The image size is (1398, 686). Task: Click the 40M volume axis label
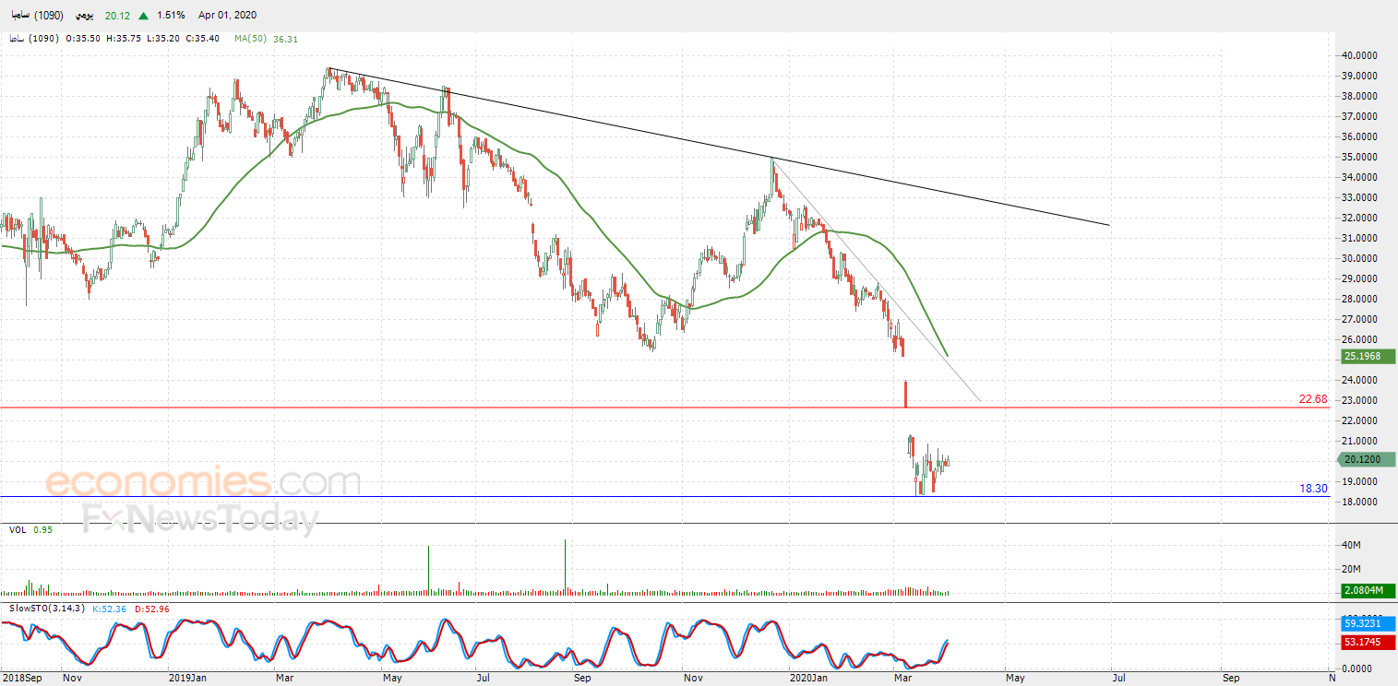pos(1351,546)
